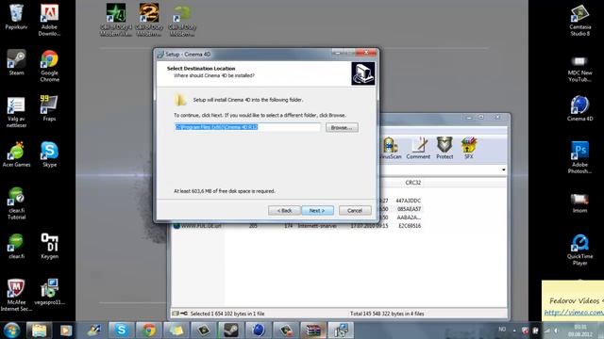The height and width of the screenshot is (339, 604).
Task: Open the Camtasia Studio 8 desktop icon
Action: click(580, 20)
